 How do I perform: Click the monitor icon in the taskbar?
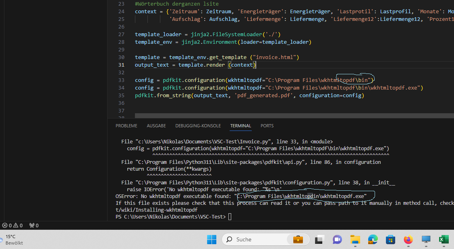point(426,239)
